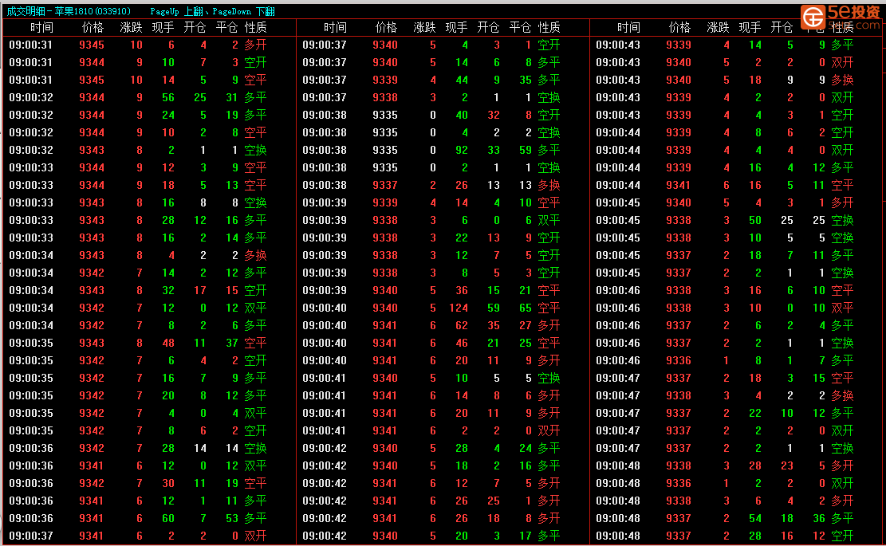This screenshot has width=886, height=546.
Task: Click the 现手 column header in the right panel
Action: click(750, 28)
